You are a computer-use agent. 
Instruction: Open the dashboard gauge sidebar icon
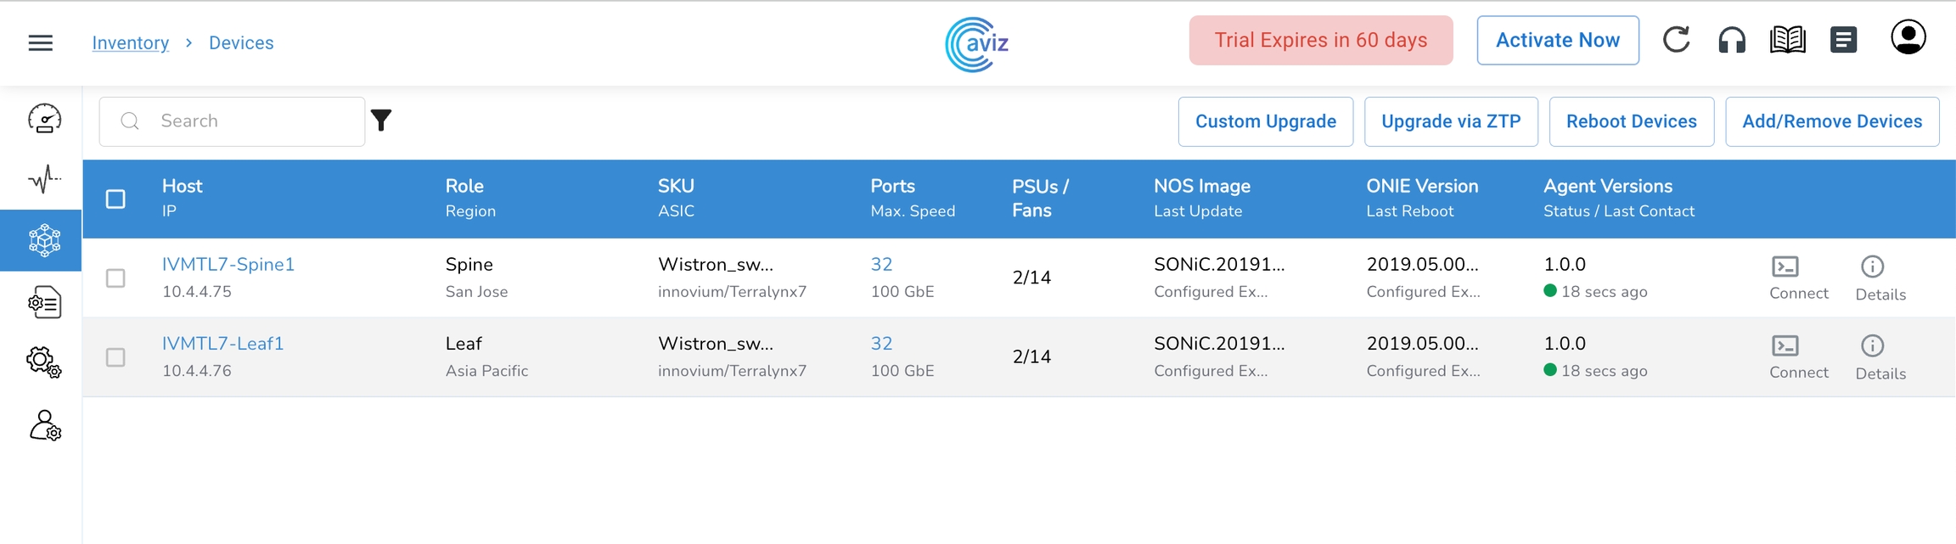(x=44, y=119)
